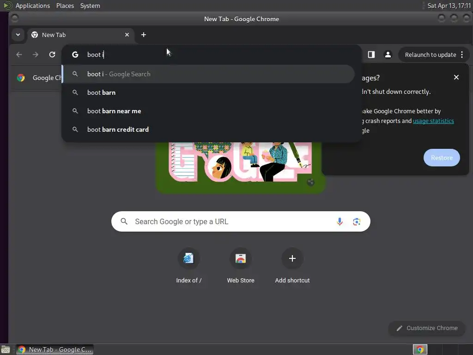The height and width of the screenshot is (355, 473).
Task: Click the clock showing Sat Apr 13, 17:11
Action: (449, 6)
